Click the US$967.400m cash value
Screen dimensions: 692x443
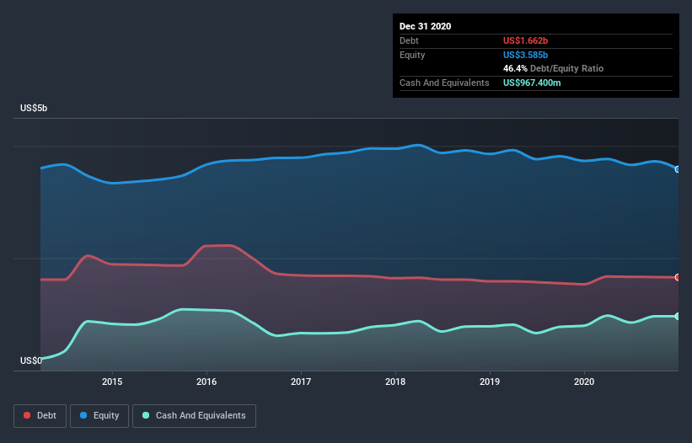point(532,83)
